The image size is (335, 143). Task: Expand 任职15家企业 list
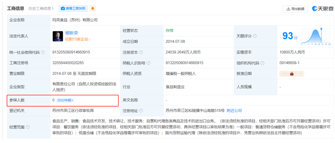(78, 39)
